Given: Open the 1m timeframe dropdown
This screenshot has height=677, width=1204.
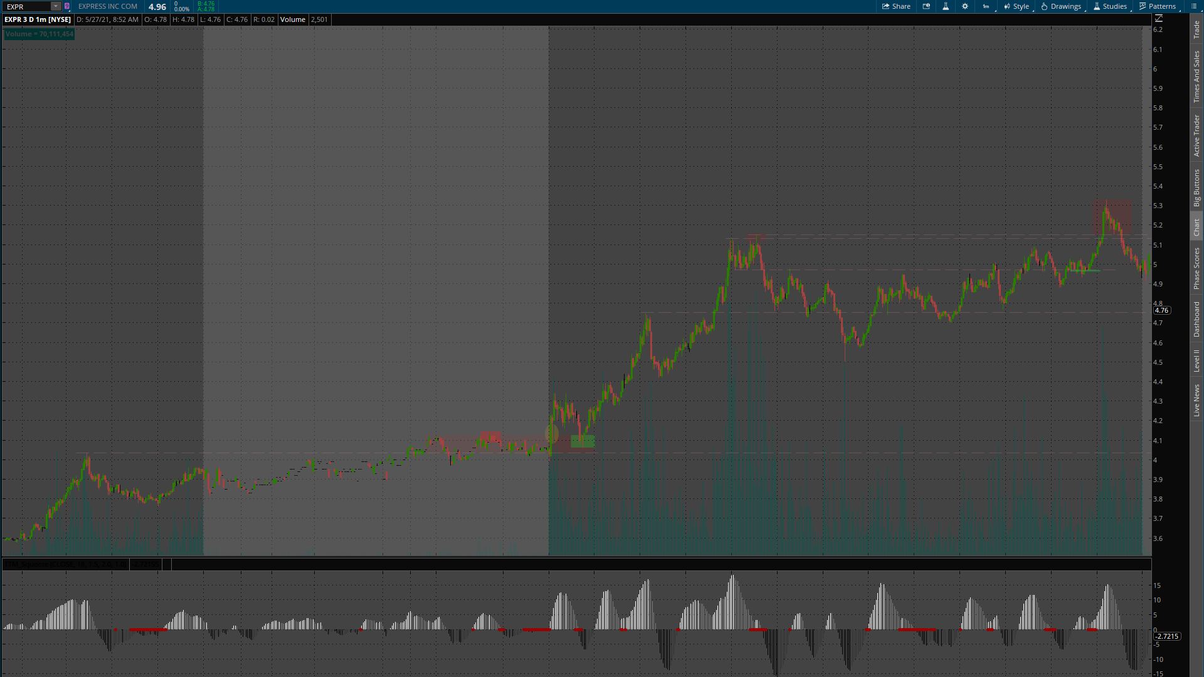Looking at the screenshot, I should [x=986, y=6].
